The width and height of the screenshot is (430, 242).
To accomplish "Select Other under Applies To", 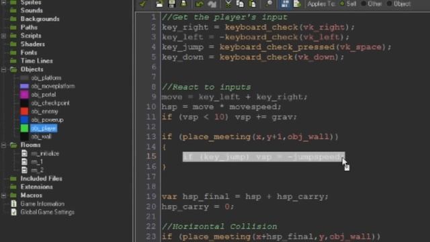I will click(372, 4).
